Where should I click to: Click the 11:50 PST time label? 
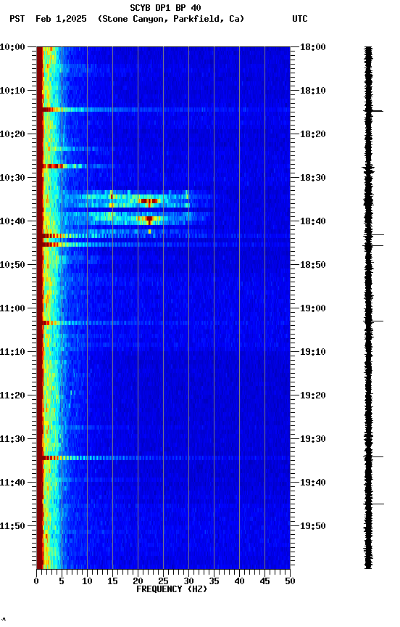pos(12,526)
